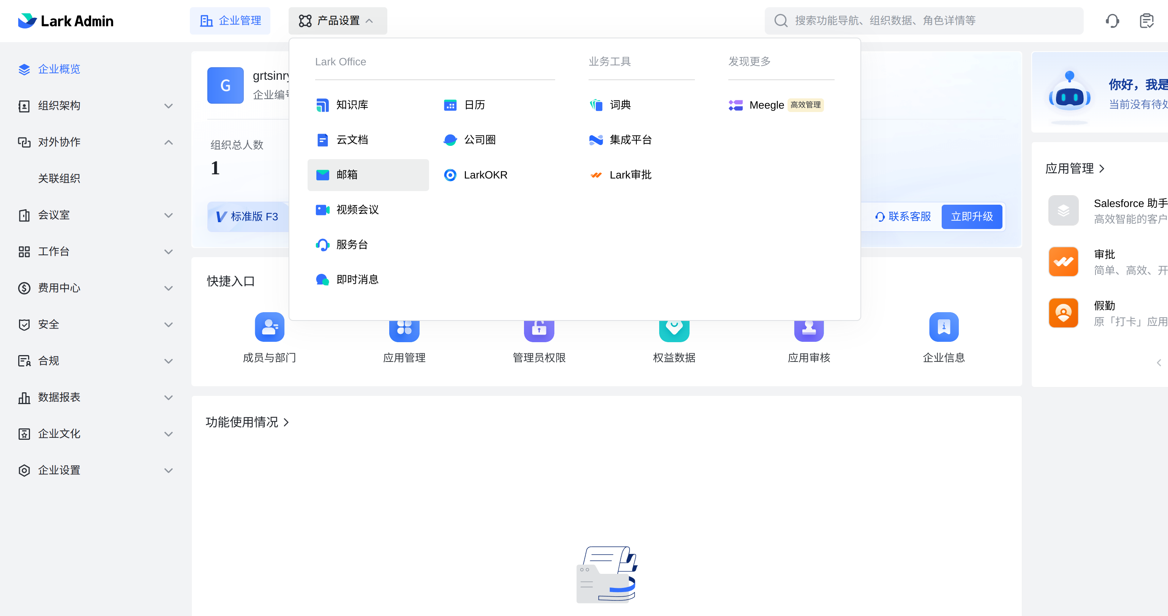Select 集成平台 menu entry
1168x616 pixels.
click(x=630, y=140)
